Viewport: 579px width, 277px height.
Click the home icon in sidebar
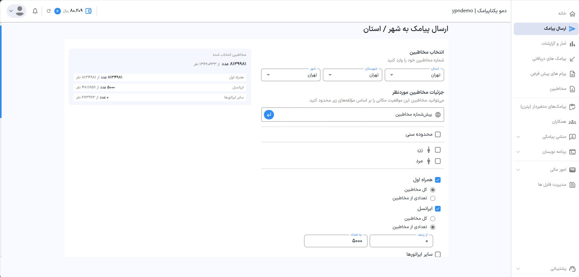tap(572, 13)
